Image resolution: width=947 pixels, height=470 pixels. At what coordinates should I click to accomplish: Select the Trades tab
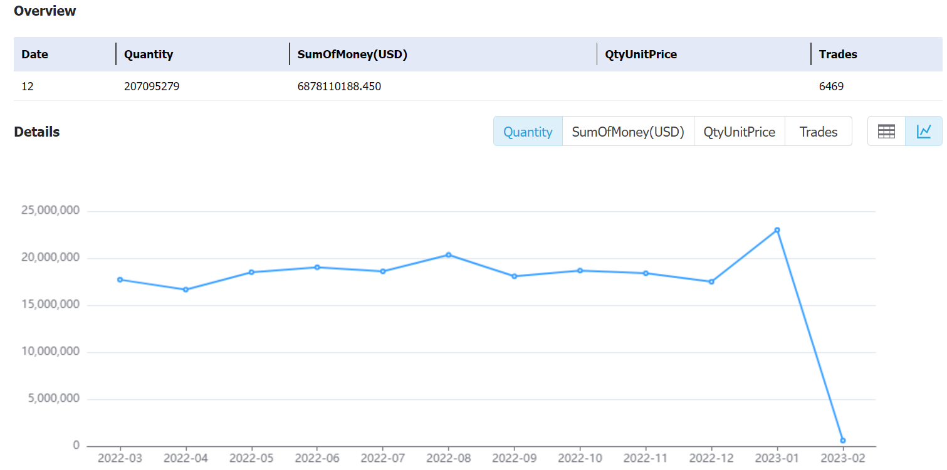click(x=819, y=132)
